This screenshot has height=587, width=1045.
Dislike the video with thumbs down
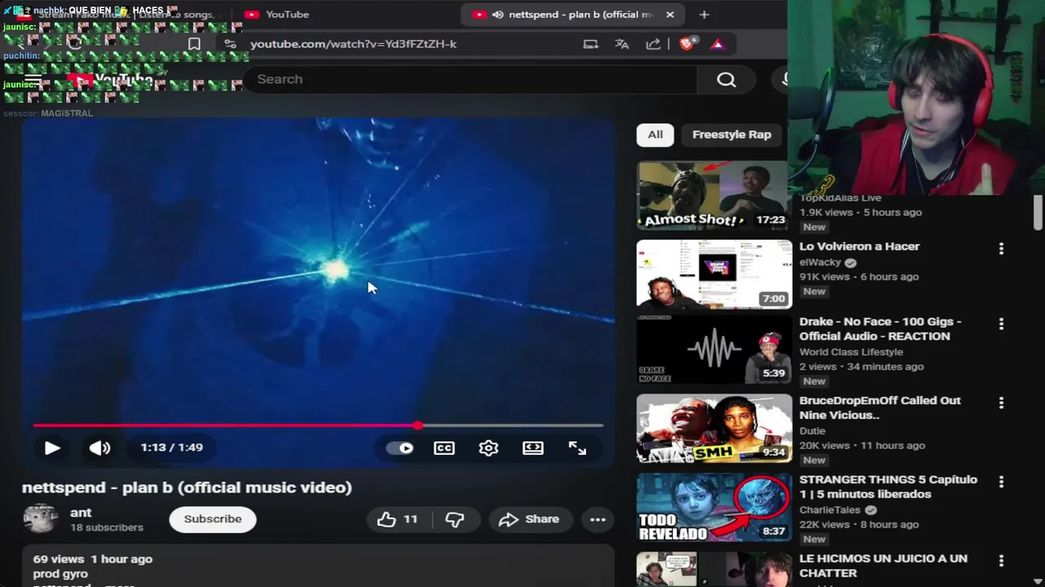[455, 519]
